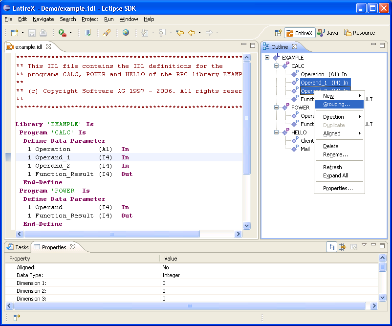This screenshot has width=392, height=326.
Task: Click the Last Edit Location arrow icon
Action: (179, 32)
